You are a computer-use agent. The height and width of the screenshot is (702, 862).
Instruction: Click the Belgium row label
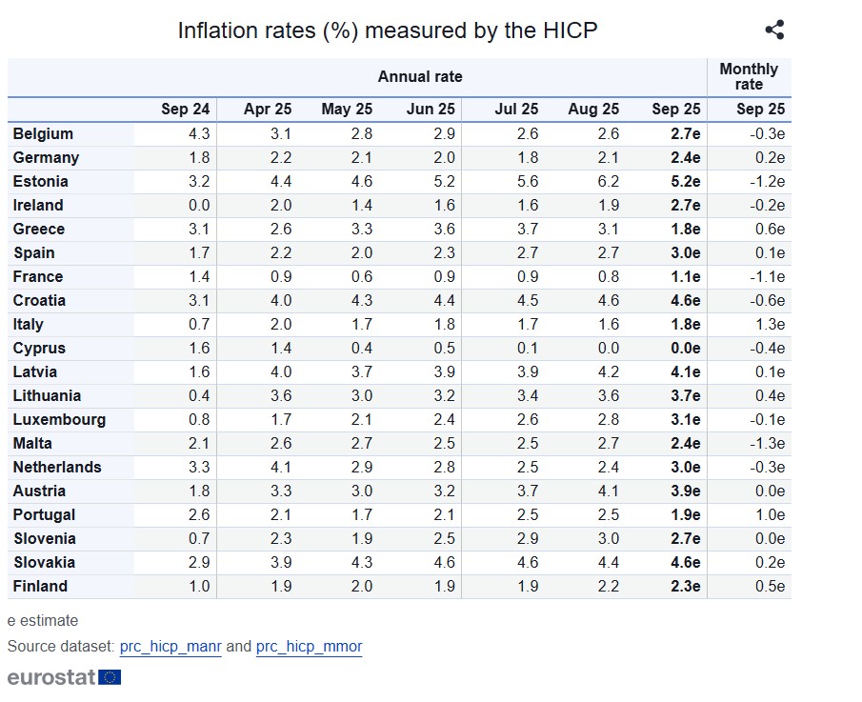[43, 134]
